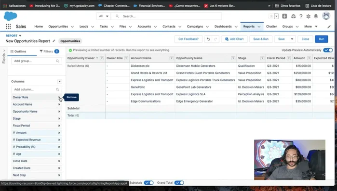Image resolution: width=337 pixels, height=191 pixels.
Task: Open the Opportunities nav tab
Action: click(x=58, y=26)
